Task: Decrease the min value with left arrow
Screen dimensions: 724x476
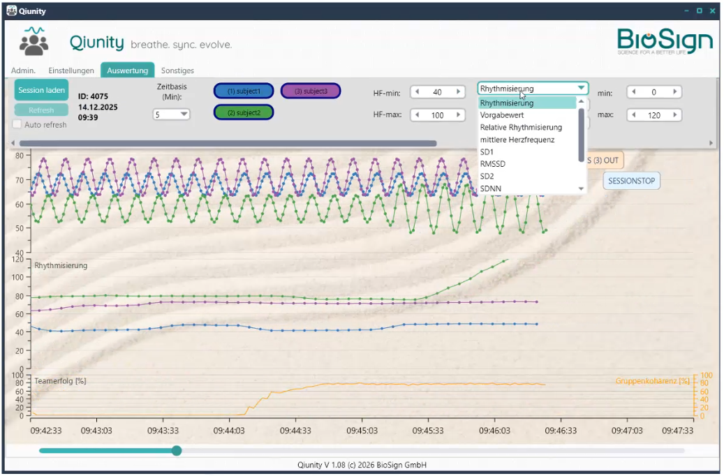Action: coord(633,92)
